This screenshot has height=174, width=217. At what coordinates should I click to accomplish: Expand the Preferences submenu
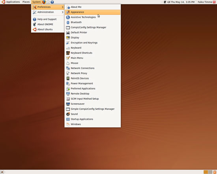tap(48, 7)
